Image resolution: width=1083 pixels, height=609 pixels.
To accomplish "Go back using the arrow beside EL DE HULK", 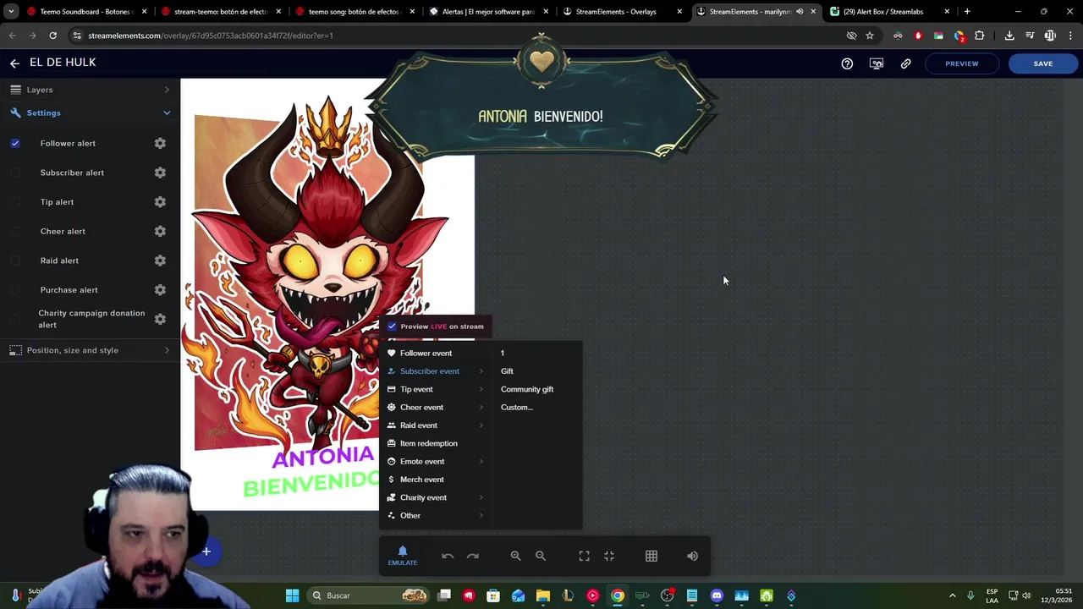I will 14,63.
